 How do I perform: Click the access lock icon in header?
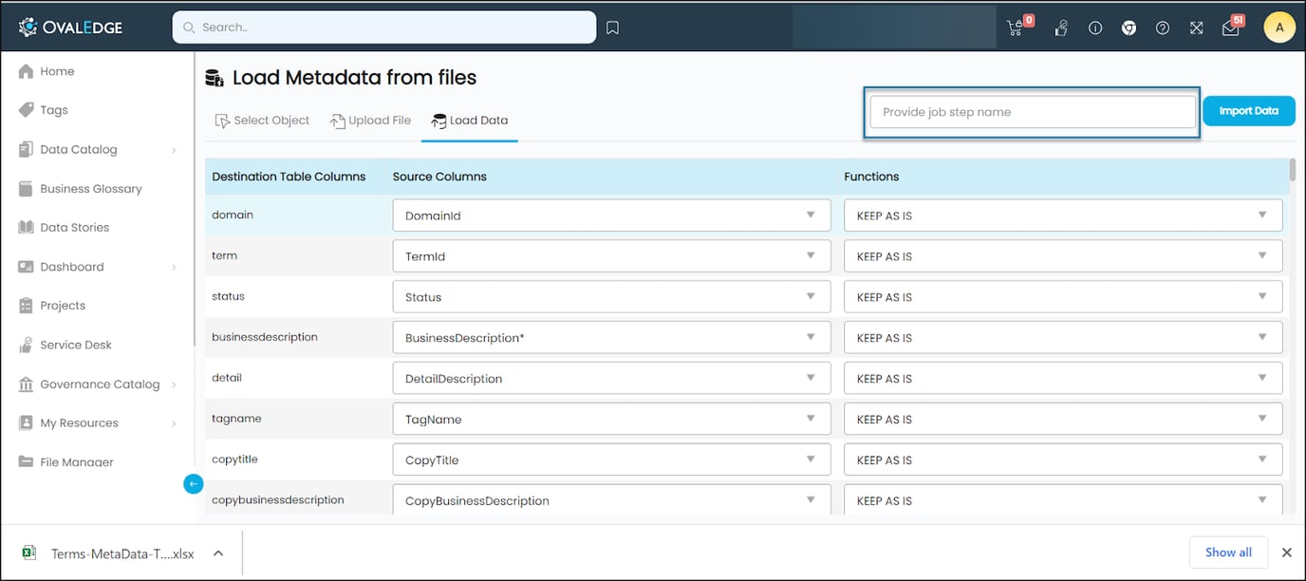(x=1062, y=28)
